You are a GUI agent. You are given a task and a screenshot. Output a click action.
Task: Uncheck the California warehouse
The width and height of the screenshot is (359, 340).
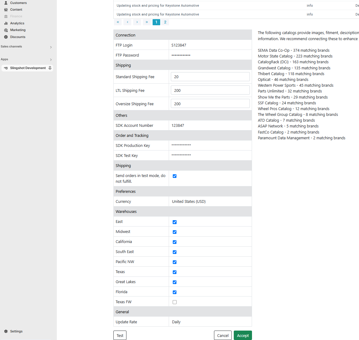click(x=175, y=242)
